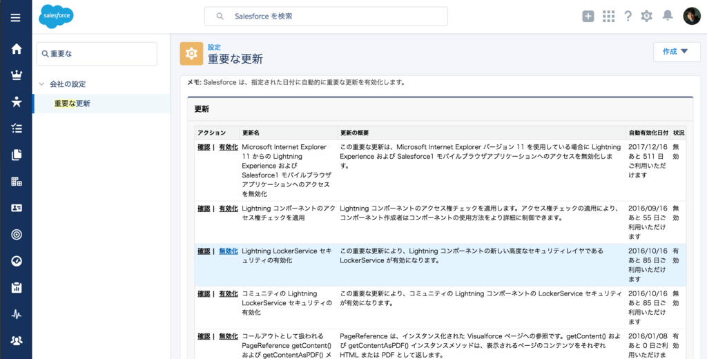
Task: Open the Setup gear icon in the header
Action: tap(646, 17)
